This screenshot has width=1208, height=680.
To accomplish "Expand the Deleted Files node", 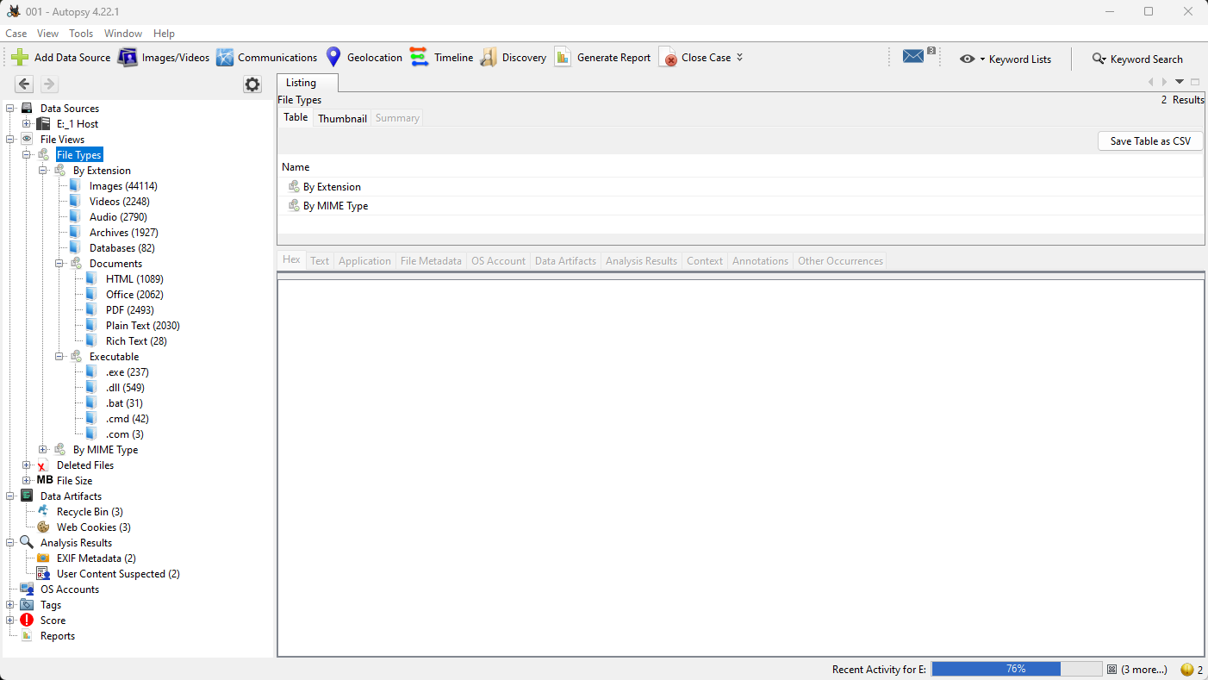I will (x=27, y=465).
